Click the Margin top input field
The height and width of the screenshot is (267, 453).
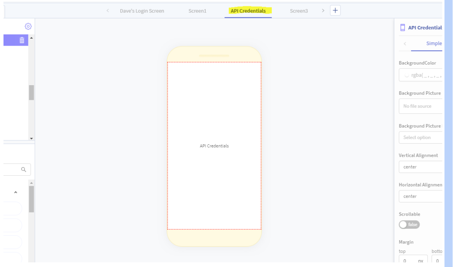pos(411,261)
